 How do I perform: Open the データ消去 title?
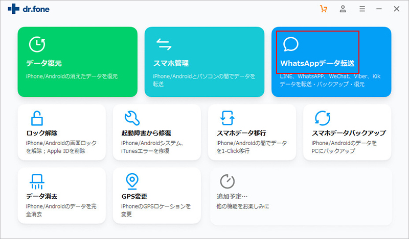coord(42,196)
